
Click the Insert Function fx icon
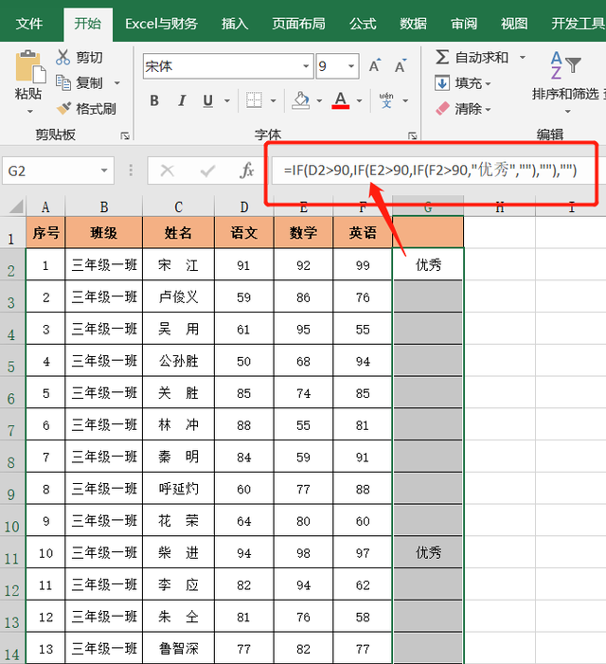click(246, 170)
